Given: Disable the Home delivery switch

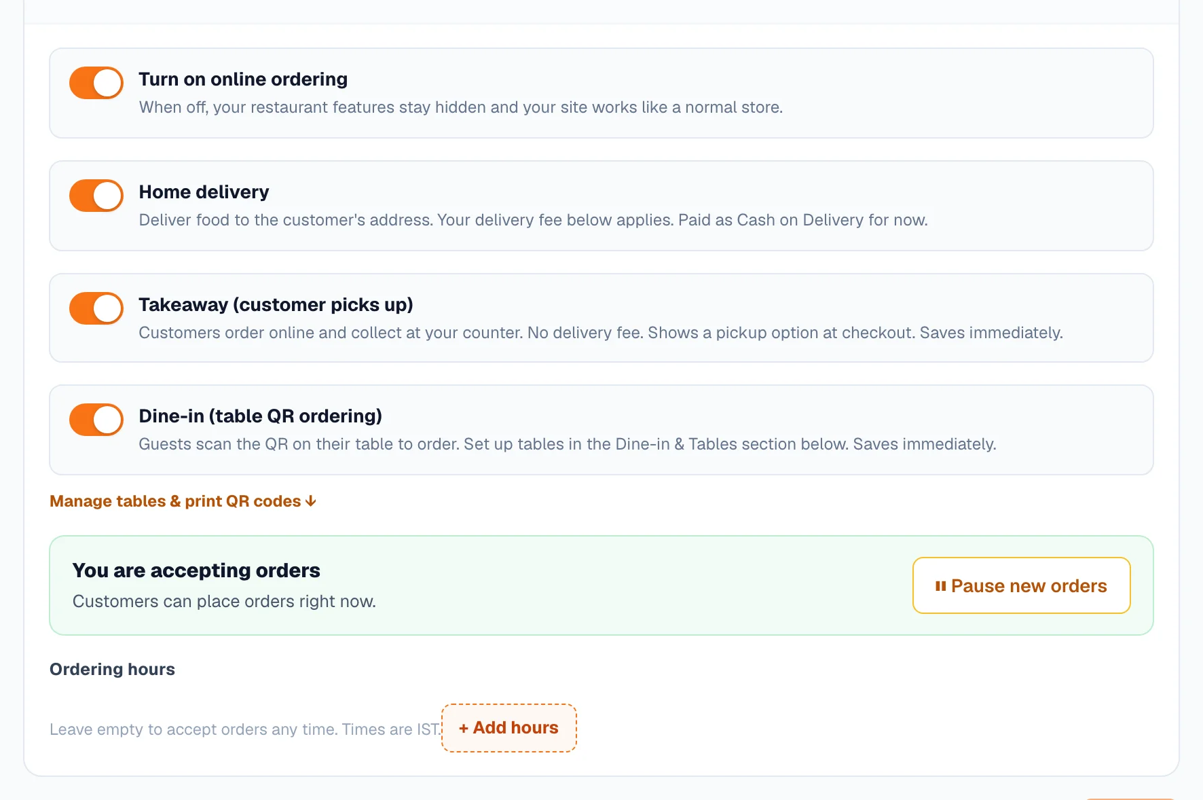Looking at the screenshot, I should (x=96, y=196).
